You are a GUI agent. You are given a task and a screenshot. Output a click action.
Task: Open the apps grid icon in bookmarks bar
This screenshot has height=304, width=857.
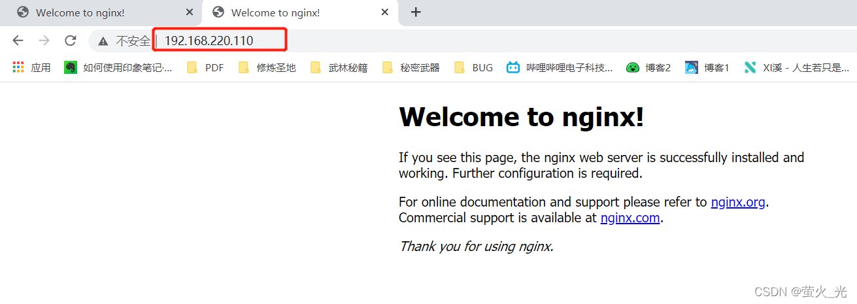click(x=18, y=67)
